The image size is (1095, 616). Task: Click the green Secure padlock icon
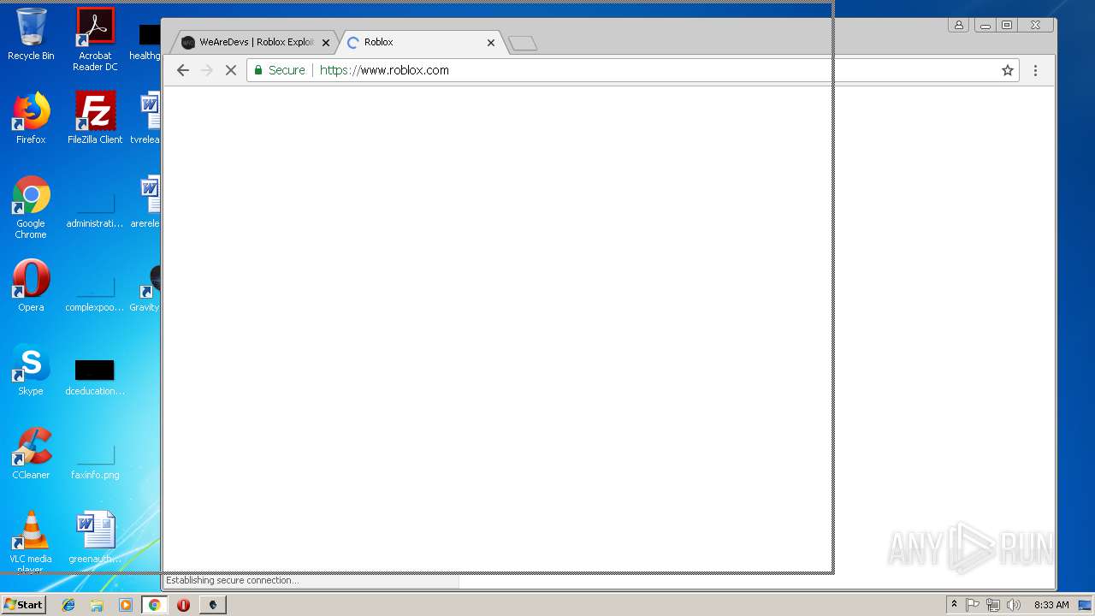point(258,70)
